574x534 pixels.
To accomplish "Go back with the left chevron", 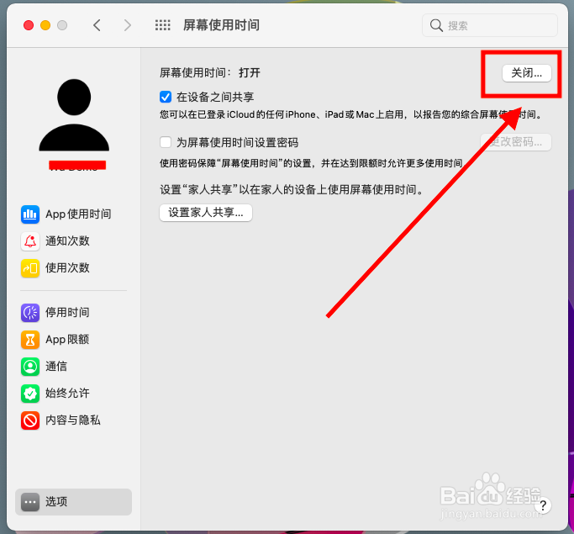I will coord(97,25).
